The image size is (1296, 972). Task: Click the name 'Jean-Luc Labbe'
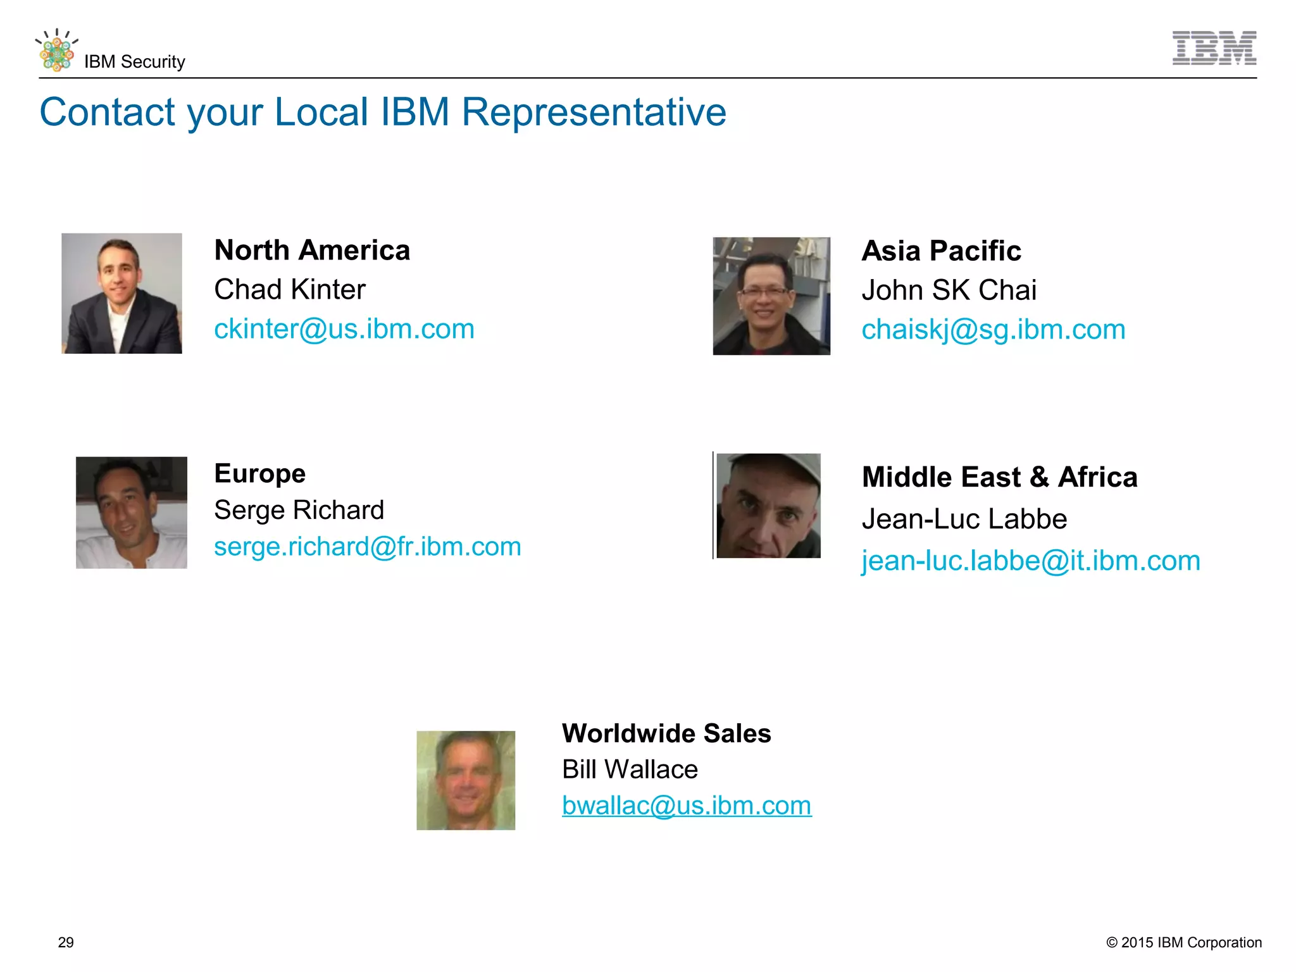click(964, 520)
